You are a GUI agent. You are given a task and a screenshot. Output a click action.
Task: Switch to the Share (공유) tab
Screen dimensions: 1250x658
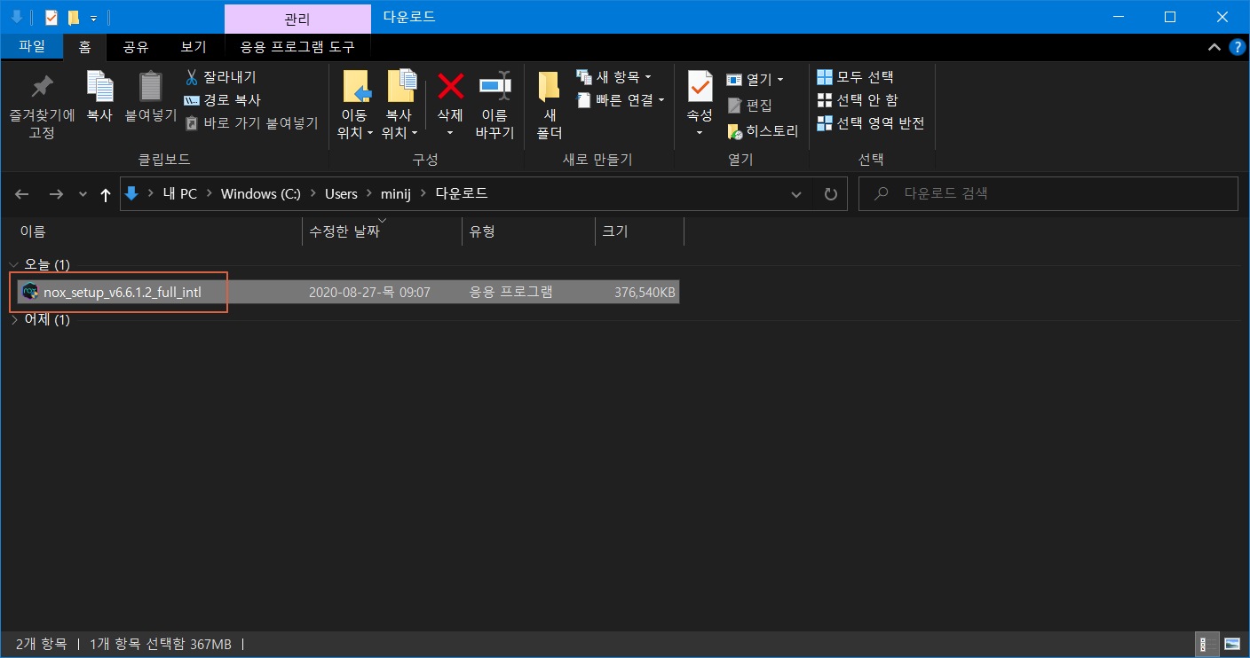tap(136, 47)
